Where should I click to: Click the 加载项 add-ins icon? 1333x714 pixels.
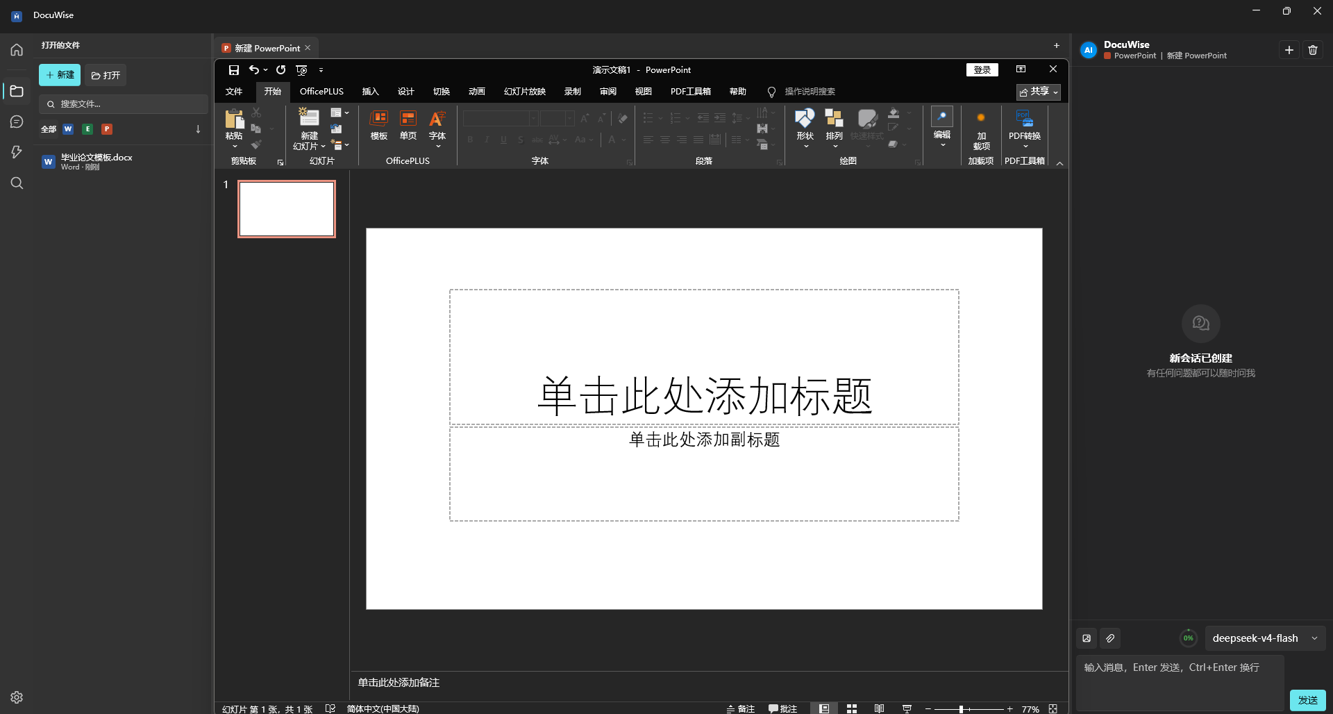tap(981, 118)
